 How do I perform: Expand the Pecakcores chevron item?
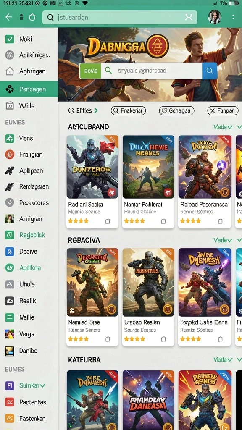(10, 203)
